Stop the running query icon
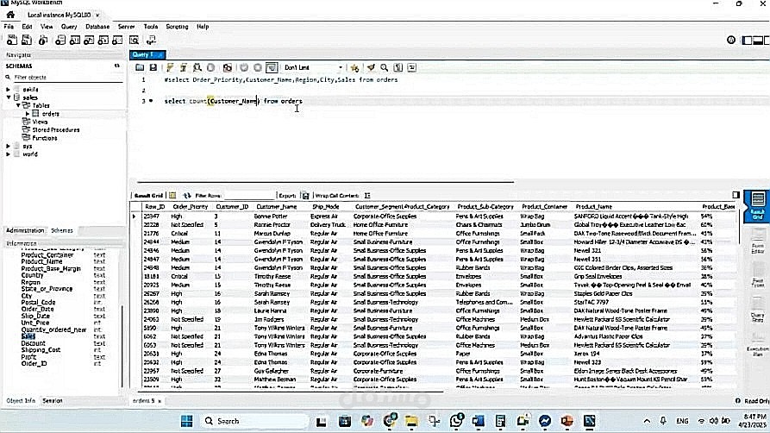Image resolution: width=770 pixels, height=433 pixels. 210,67
